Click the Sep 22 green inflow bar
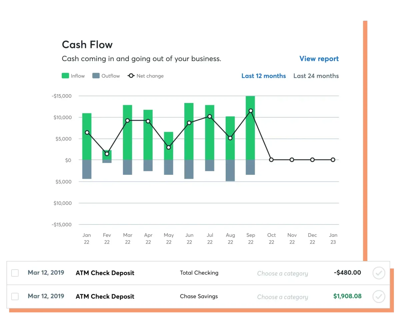 coord(251,128)
